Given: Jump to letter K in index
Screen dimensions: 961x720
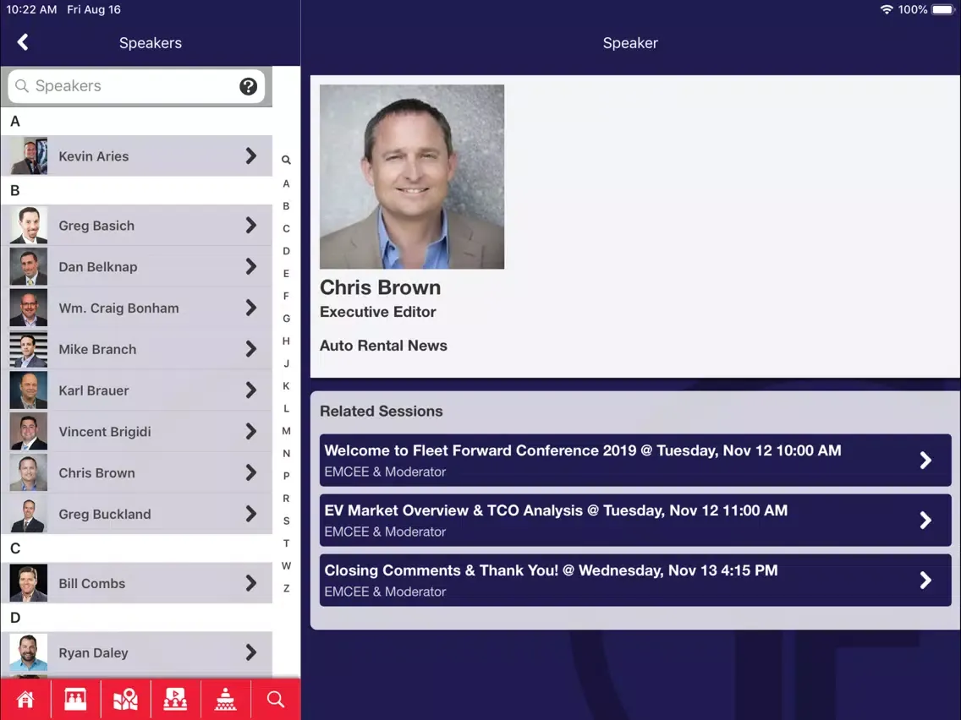Looking at the screenshot, I should 286,385.
